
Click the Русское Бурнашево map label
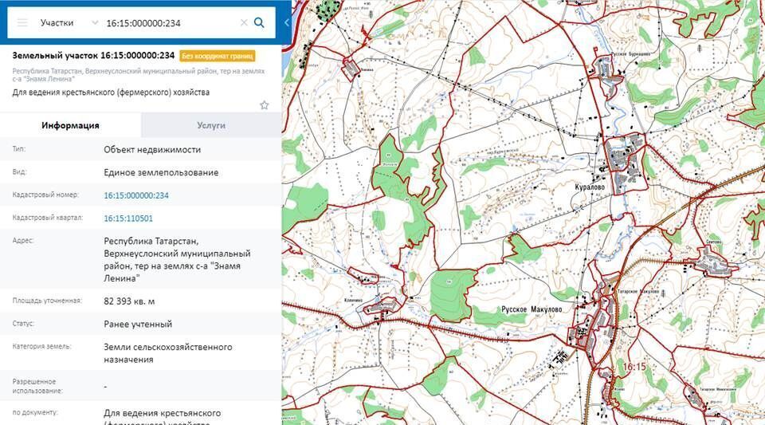(631, 54)
